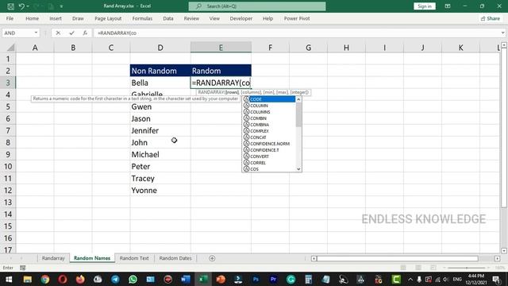
Task: Click in the formula bar input
Action: (296, 33)
